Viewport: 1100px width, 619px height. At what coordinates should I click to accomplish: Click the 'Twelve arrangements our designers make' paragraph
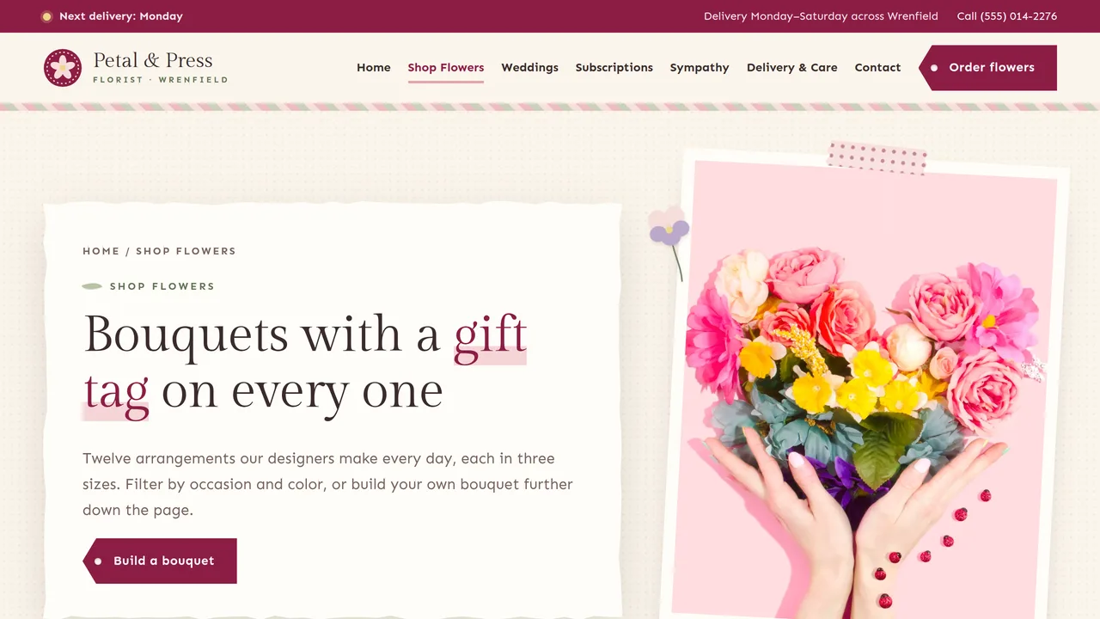[327, 484]
